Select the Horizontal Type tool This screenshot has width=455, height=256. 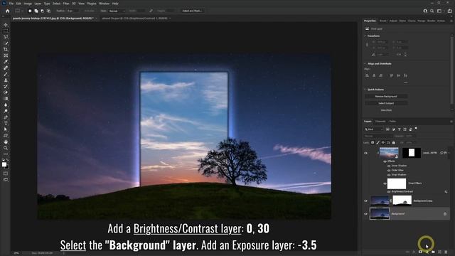pos(6,123)
